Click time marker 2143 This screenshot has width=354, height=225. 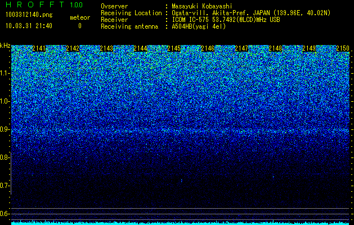coord(106,48)
